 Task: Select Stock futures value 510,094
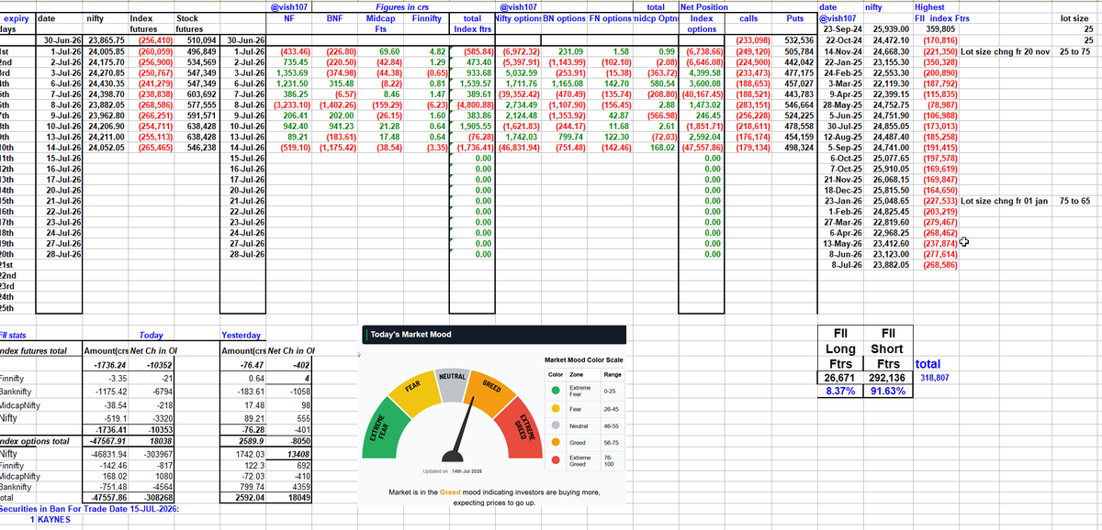[x=201, y=40]
